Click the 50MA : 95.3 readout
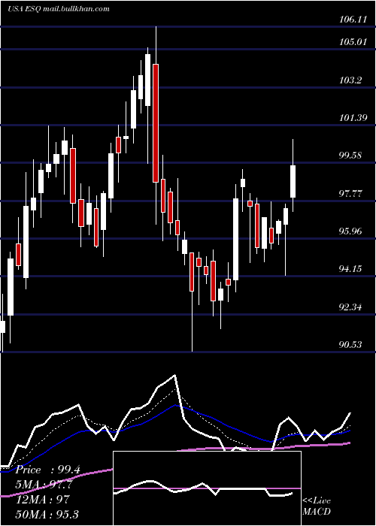This screenshot has width=376, height=526. pos(47,514)
